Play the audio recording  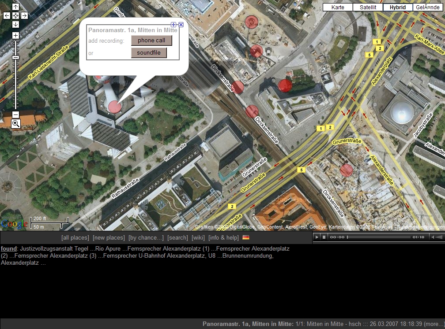317,237
